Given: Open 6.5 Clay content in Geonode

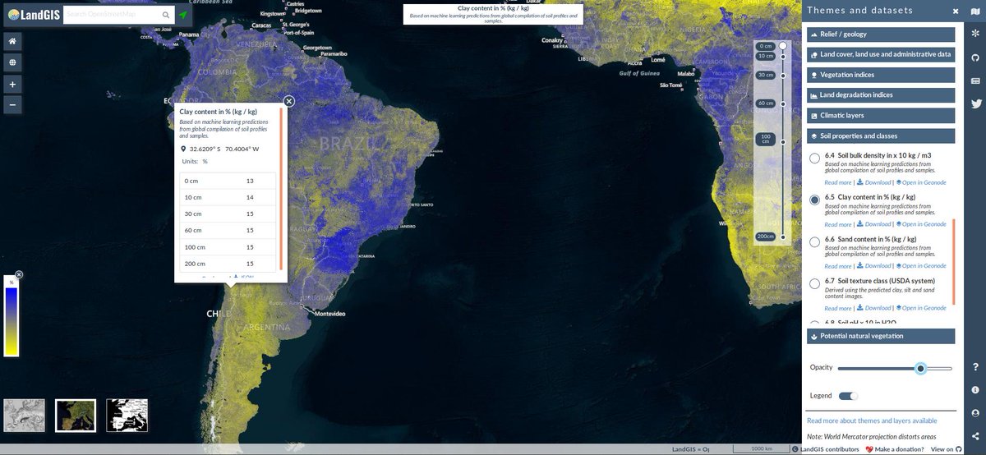Looking at the screenshot, I should coord(919,224).
